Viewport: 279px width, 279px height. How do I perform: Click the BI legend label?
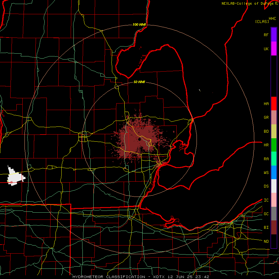[266, 228]
